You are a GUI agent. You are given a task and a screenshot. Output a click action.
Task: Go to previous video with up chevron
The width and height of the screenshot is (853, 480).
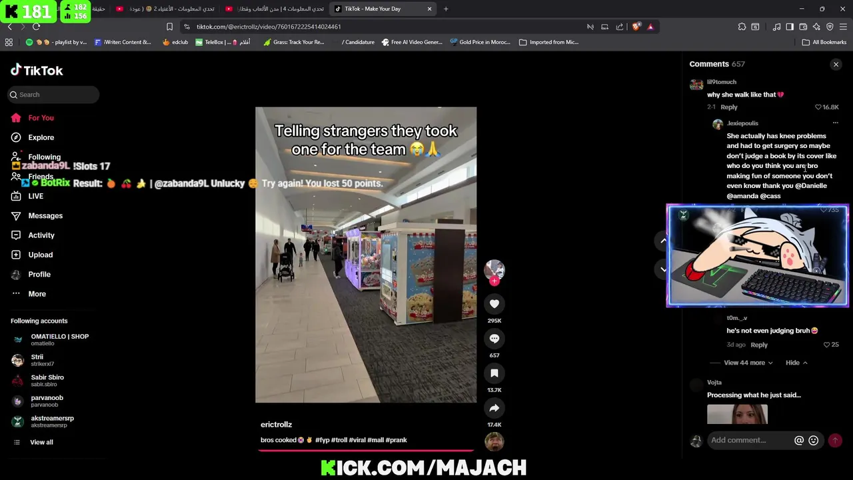663,241
